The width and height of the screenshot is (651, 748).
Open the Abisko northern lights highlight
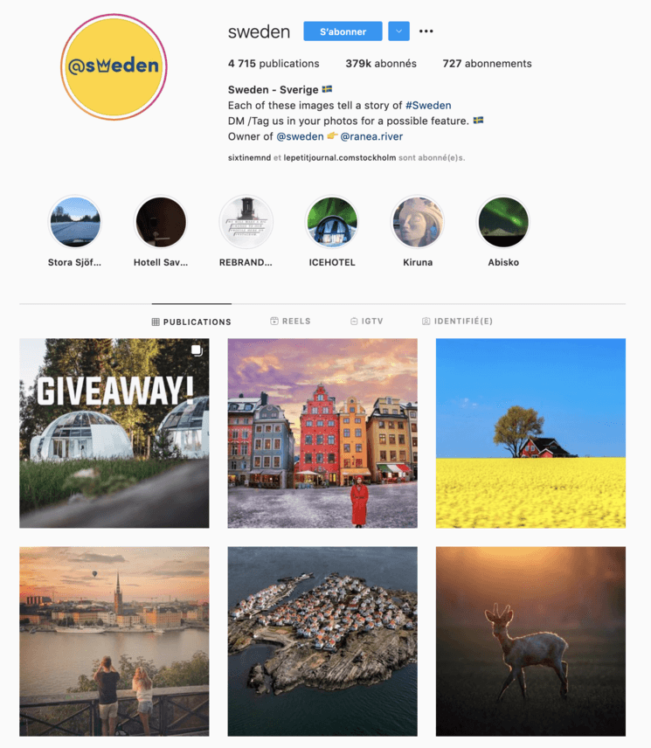503,222
